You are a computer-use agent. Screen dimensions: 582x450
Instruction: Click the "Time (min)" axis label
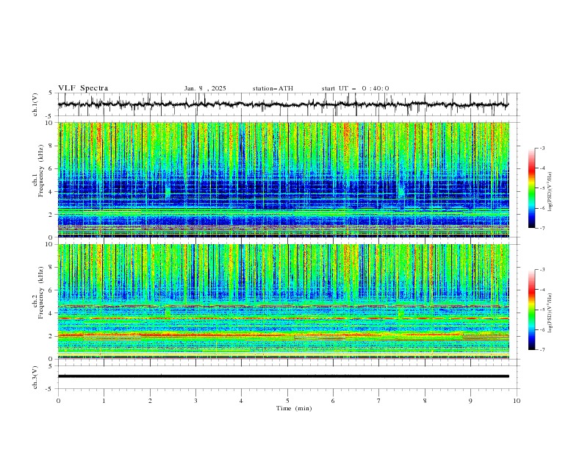point(294,408)
